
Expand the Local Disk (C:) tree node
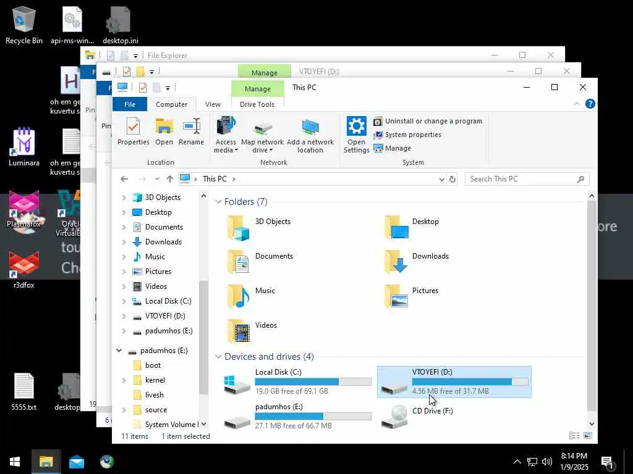point(124,301)
